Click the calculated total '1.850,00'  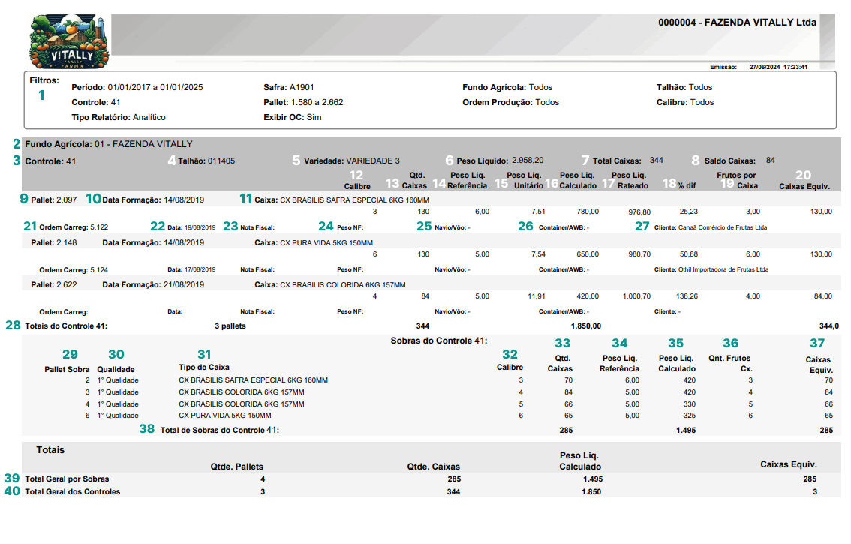point(585,326)
